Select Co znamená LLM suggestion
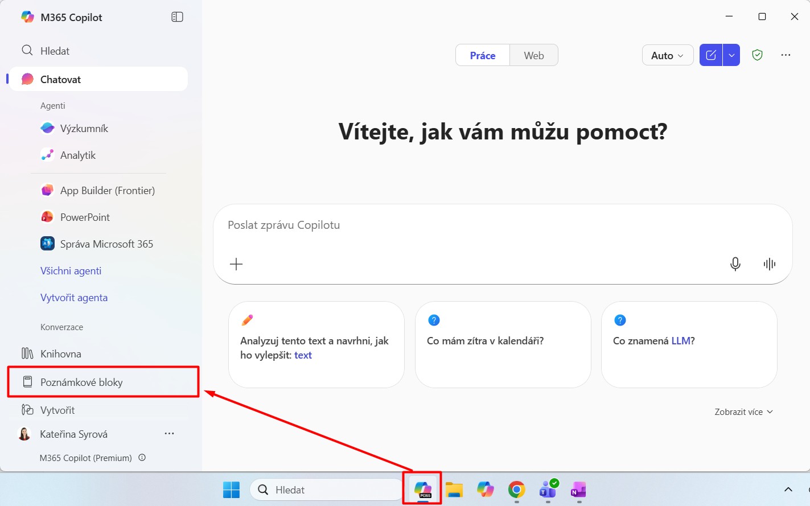 click(689, 344)
